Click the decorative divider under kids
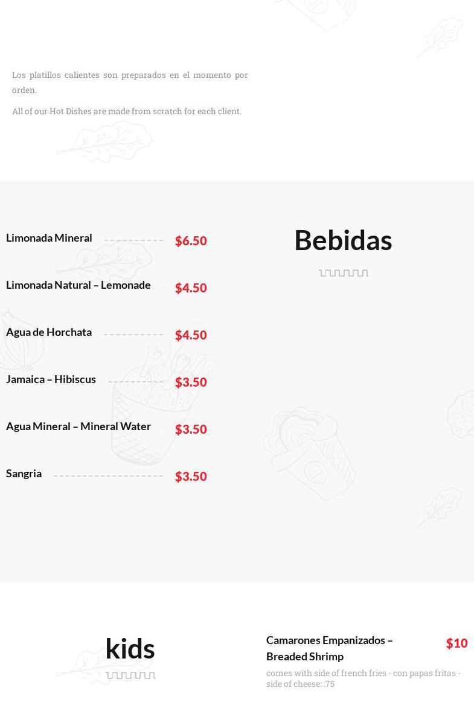 pos(130,675)
